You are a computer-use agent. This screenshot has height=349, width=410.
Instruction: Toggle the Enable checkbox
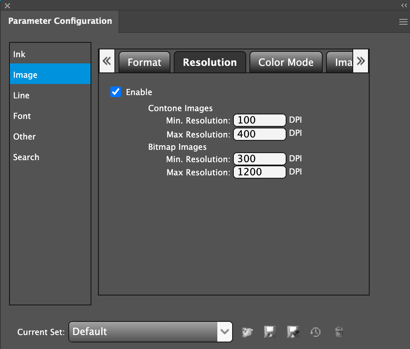coord(116,92)
